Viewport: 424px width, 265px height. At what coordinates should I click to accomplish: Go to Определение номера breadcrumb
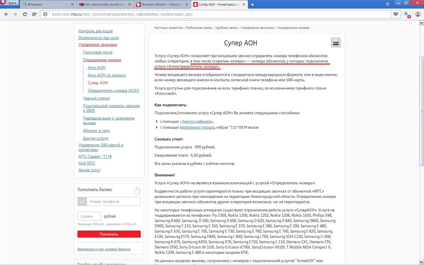[x=293, y=28]
